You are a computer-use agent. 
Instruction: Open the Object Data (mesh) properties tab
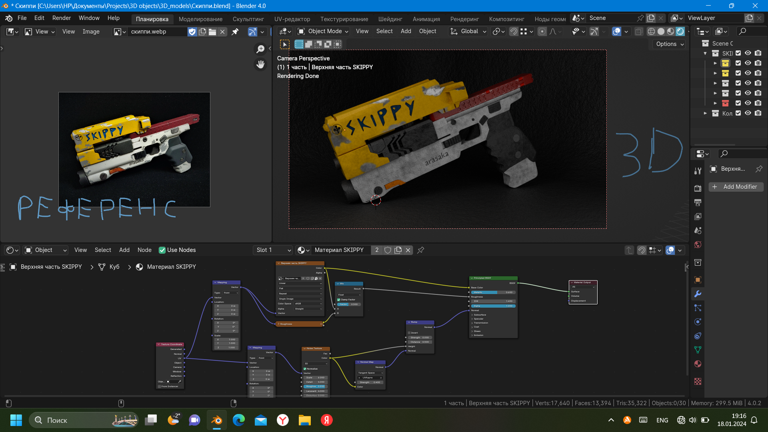pyautogui.click(x=698, y=350)
